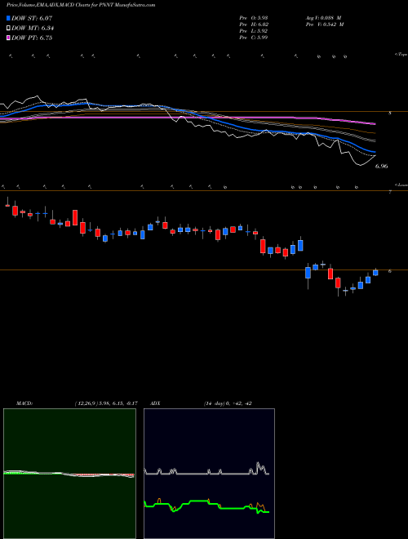Click the first red candlestick at chart start
The height and width of the screenshot is (539, 408).
pos(7,205)
